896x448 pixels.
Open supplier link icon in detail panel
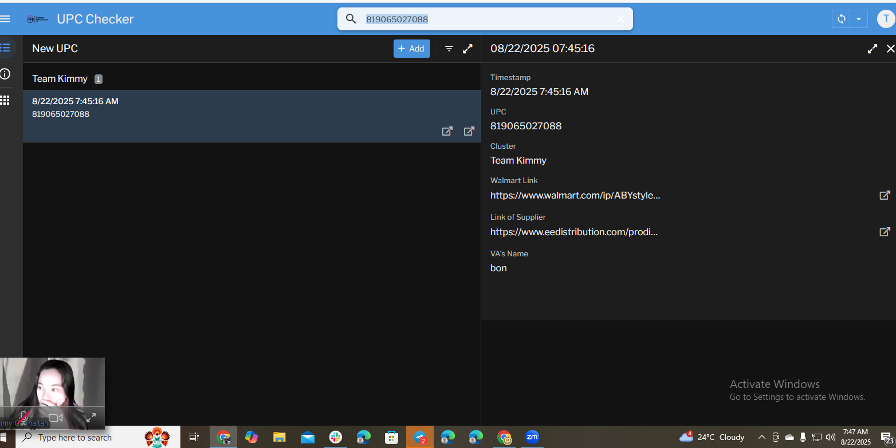(x=885, y=232)
